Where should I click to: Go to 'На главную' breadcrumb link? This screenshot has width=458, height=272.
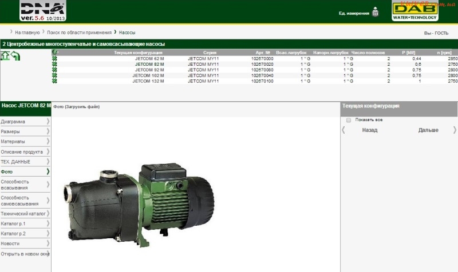tap(27, 33)
